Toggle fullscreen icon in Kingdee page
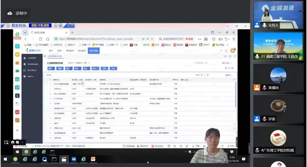 (235, 56)
